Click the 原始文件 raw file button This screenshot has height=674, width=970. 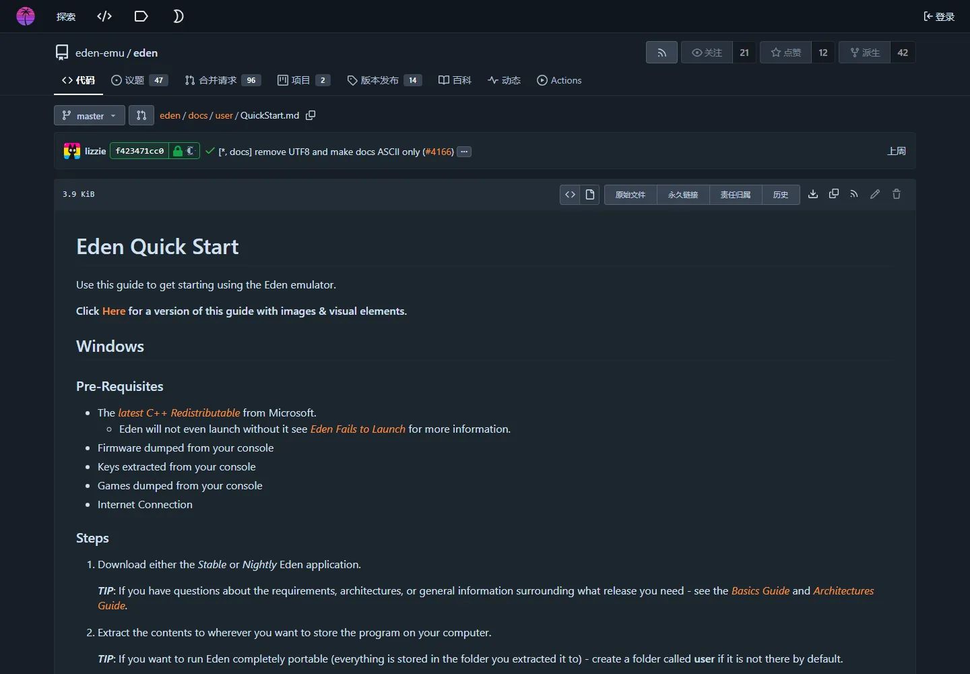(x=630, y=195)
